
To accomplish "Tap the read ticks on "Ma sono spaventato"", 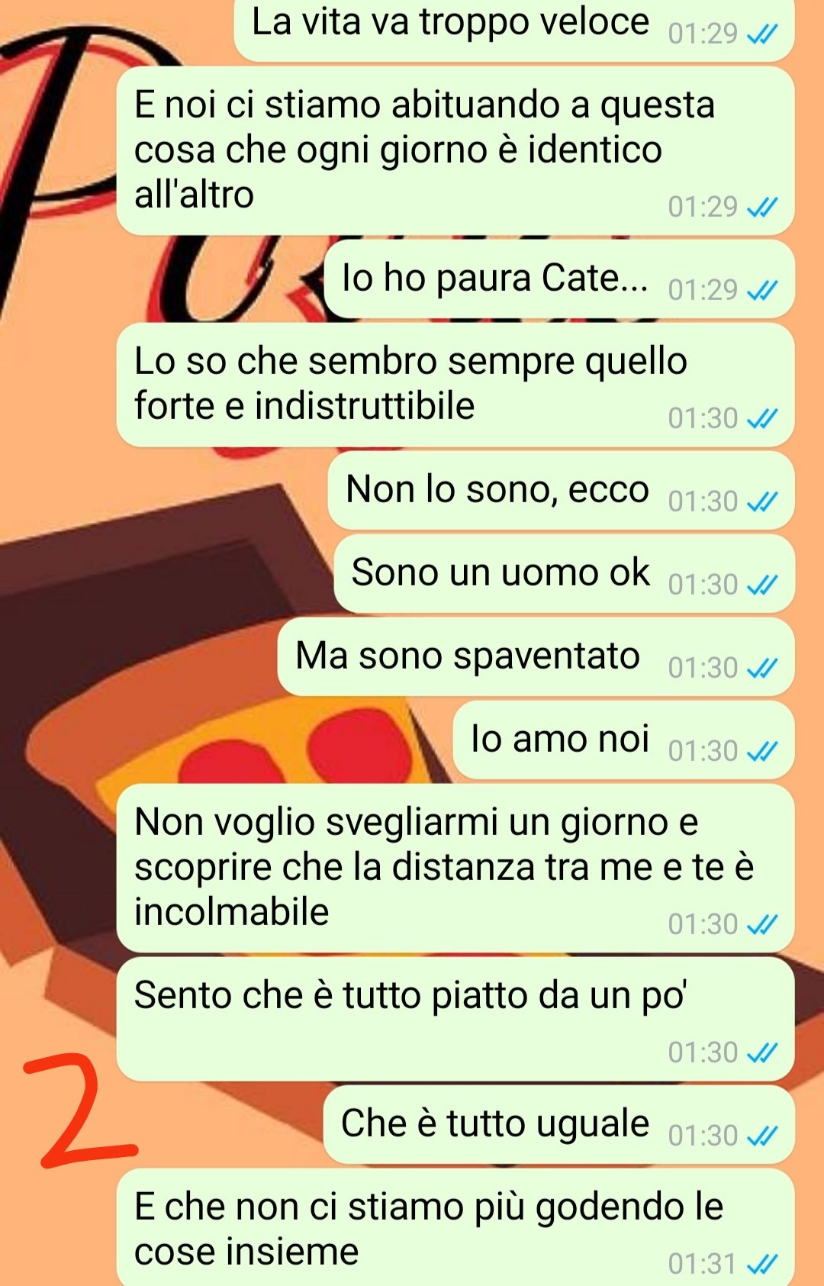I will point(761,669).
